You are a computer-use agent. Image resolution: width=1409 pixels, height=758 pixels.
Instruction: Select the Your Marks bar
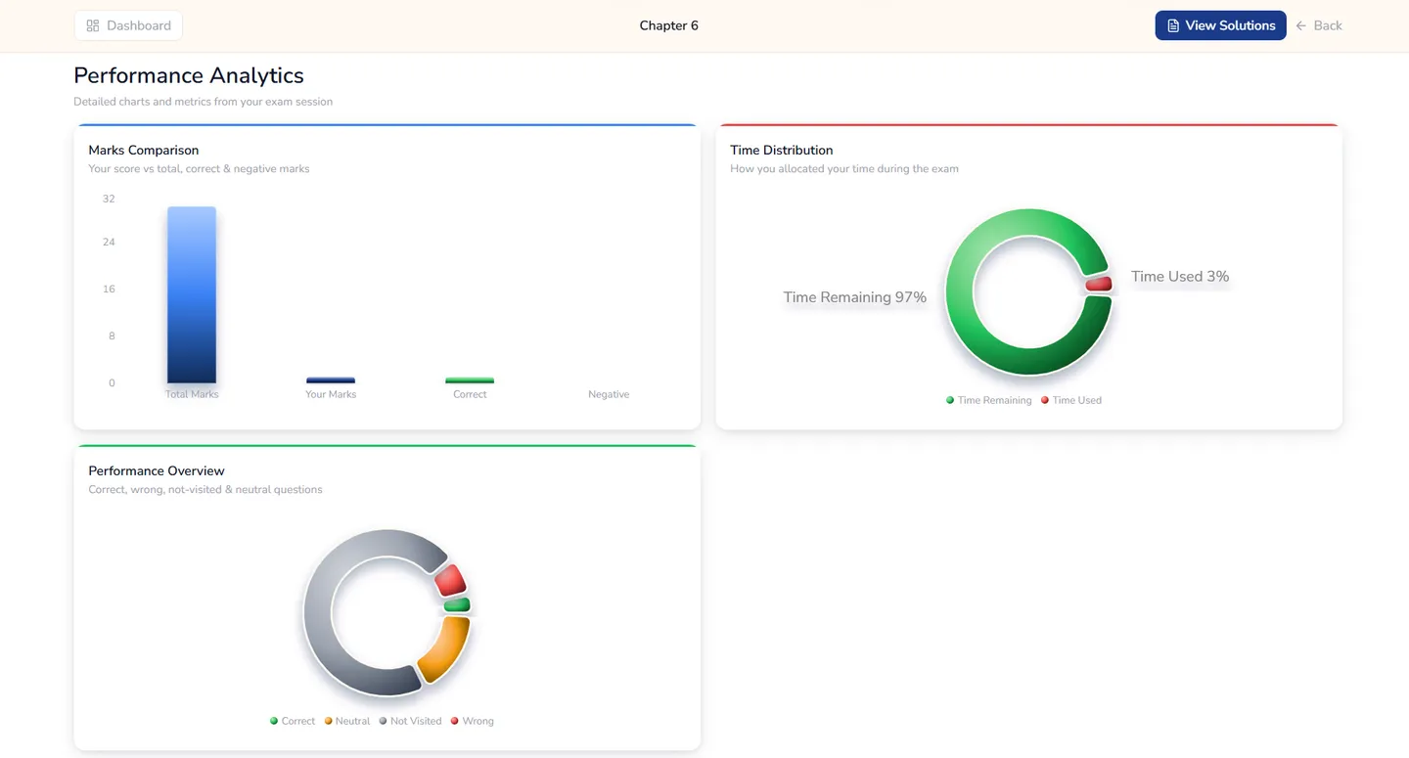pos(331,379)
